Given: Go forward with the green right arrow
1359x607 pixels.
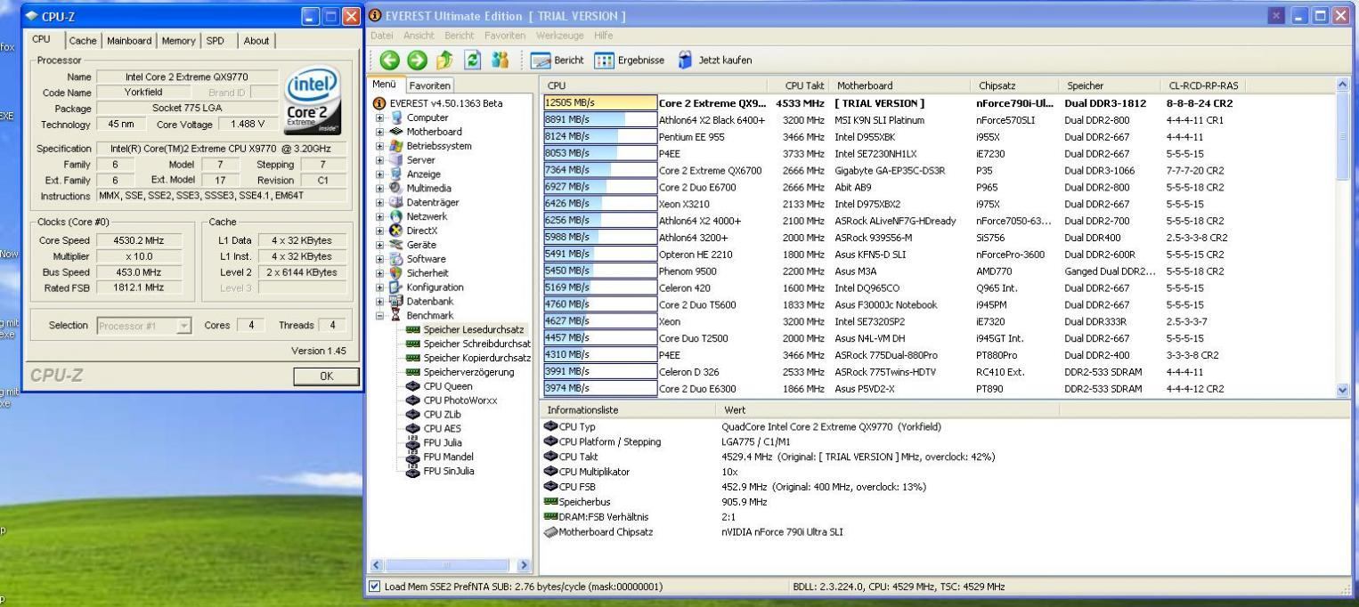Looking at the screenshot, I should 418,61.
